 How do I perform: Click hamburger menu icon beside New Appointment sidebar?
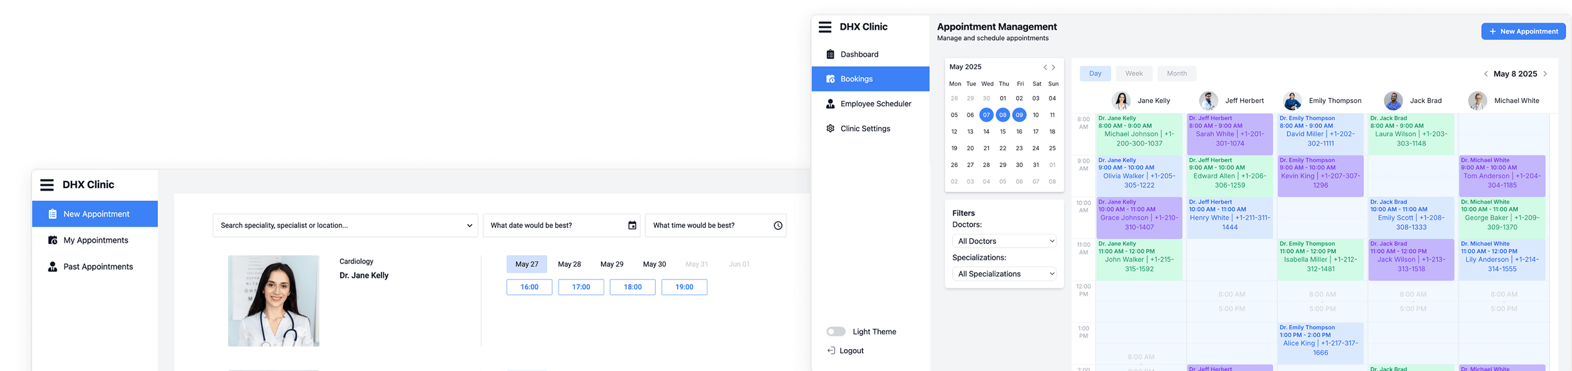[47, 185]
